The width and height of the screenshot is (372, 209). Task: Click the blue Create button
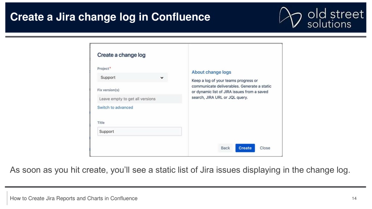pos(245,148)
